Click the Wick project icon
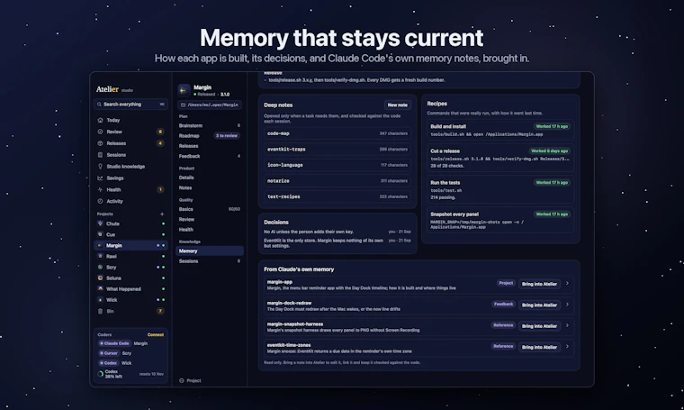This screenshot has width=684, height=410. (100, 299)
